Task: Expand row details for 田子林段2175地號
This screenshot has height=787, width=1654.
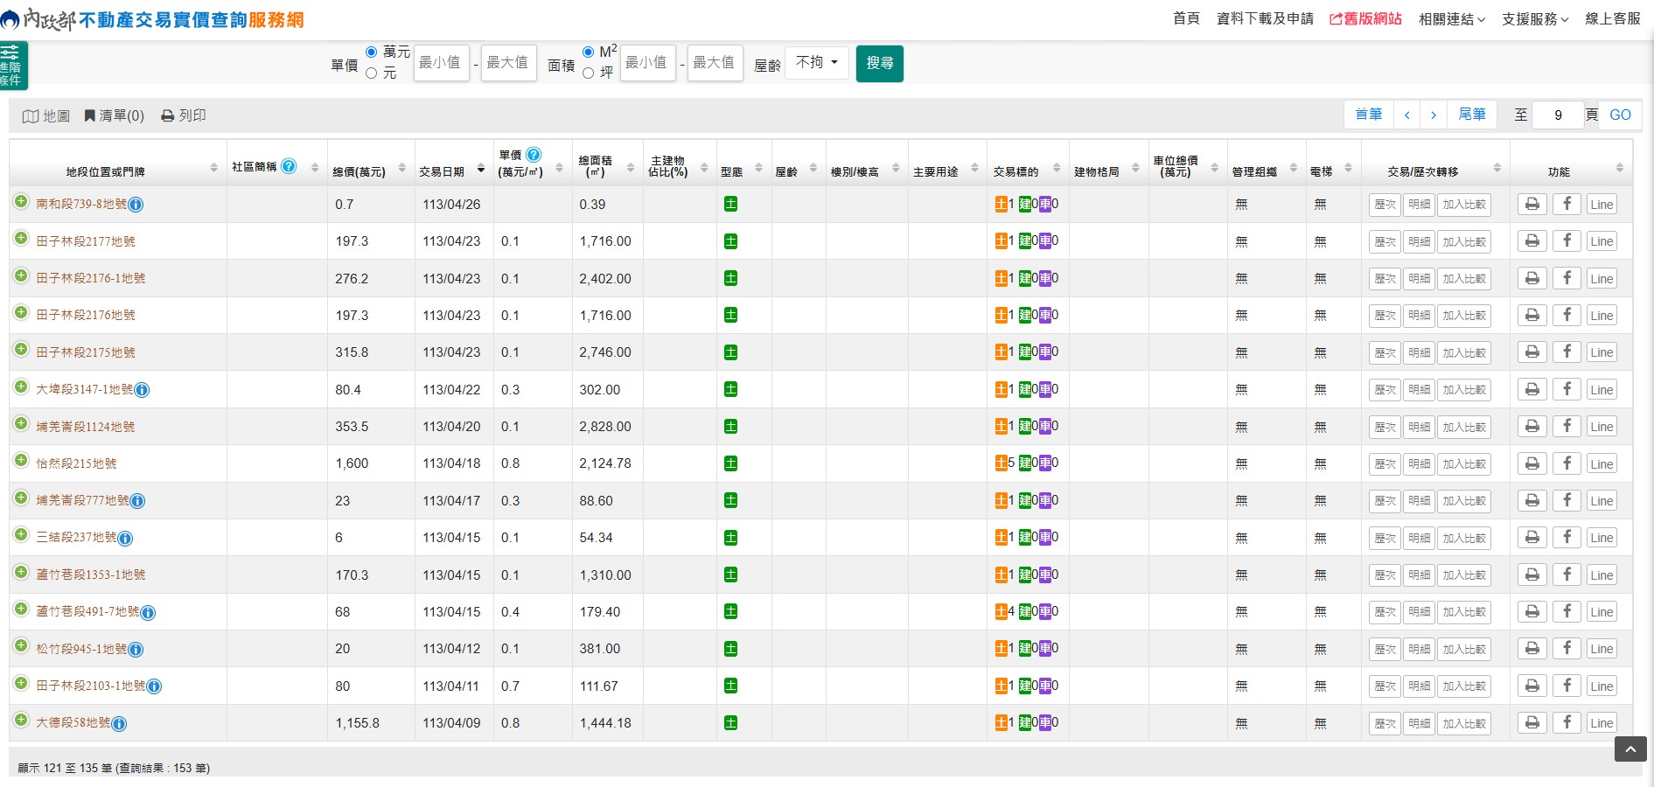Action: click(21, 350)
